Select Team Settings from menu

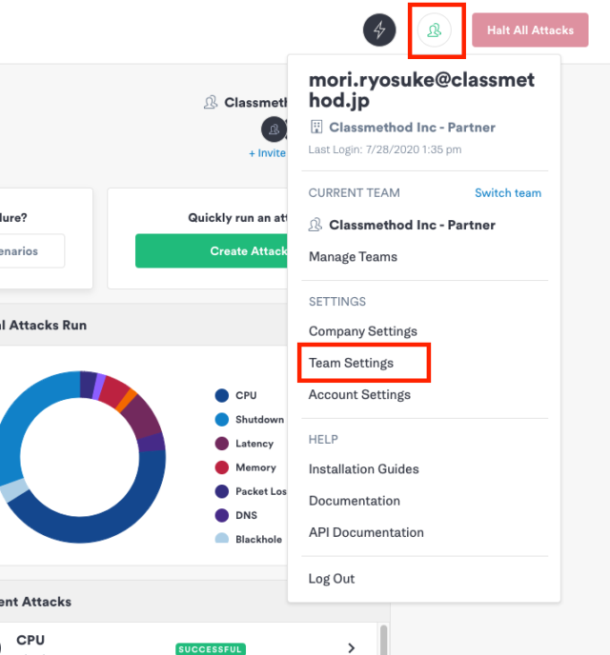tap(351, 363)
